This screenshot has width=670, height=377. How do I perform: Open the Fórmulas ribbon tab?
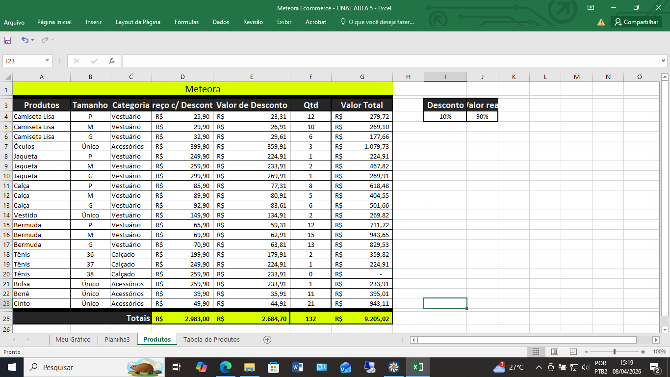tap(186, 22)
